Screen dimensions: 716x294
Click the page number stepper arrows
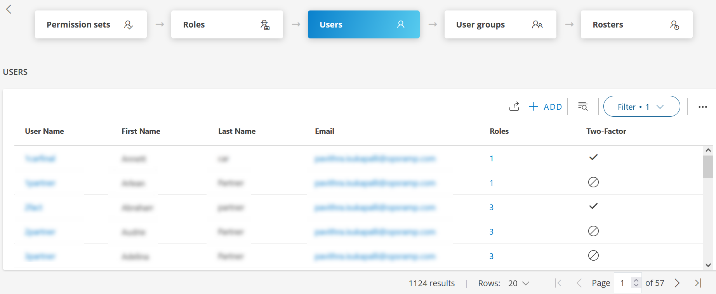636,283
